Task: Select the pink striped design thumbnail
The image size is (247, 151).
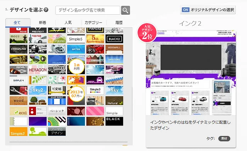Action: [x=95, y=111]
